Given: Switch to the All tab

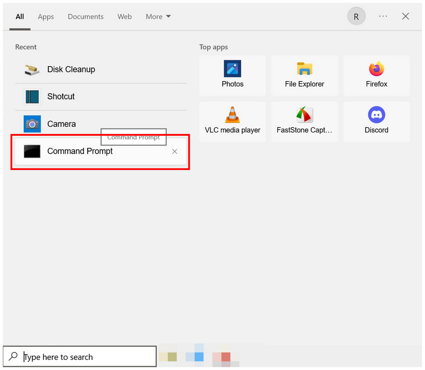Looking at the screenshot, I should (20, 17).
